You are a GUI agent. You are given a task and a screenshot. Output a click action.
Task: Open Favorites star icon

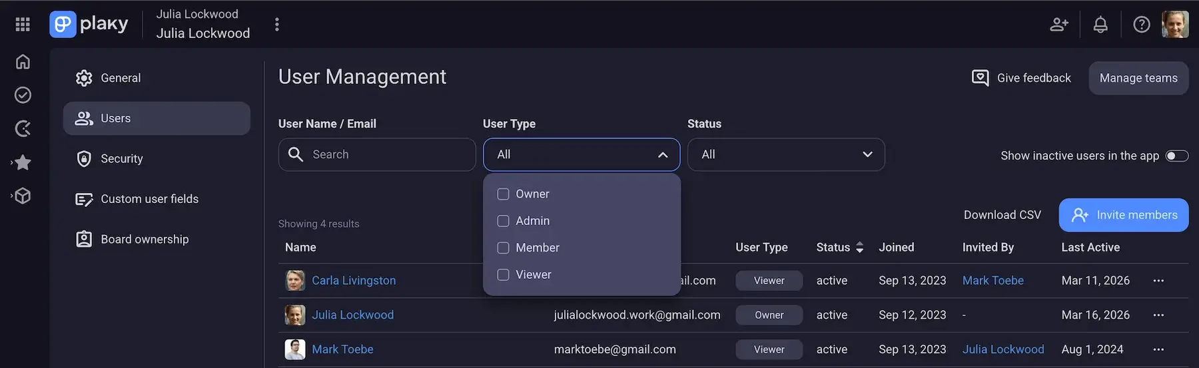click(23, 162)
